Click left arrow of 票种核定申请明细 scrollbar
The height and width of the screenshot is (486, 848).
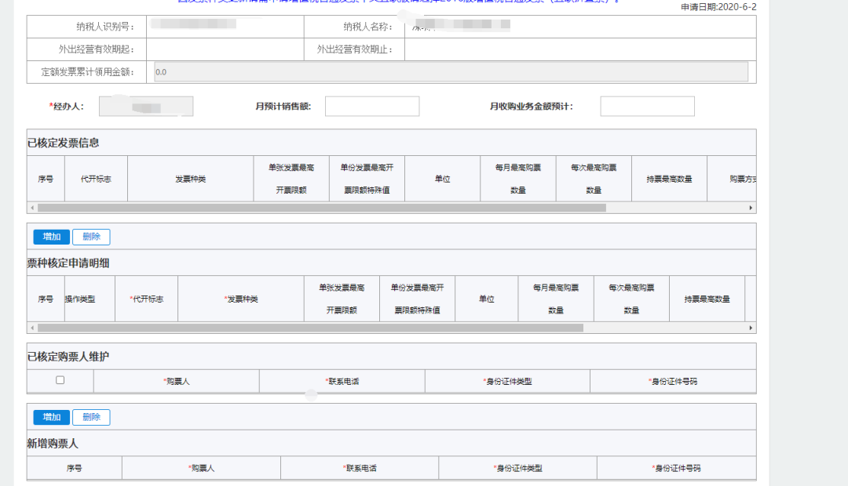click(x=32, y=328)
